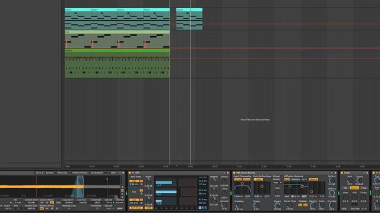Screen dimensions: 380x213
Task: Open the Pitch/Osc tab in Sampler
Action: pyautogui.click(x=62, y=173)
